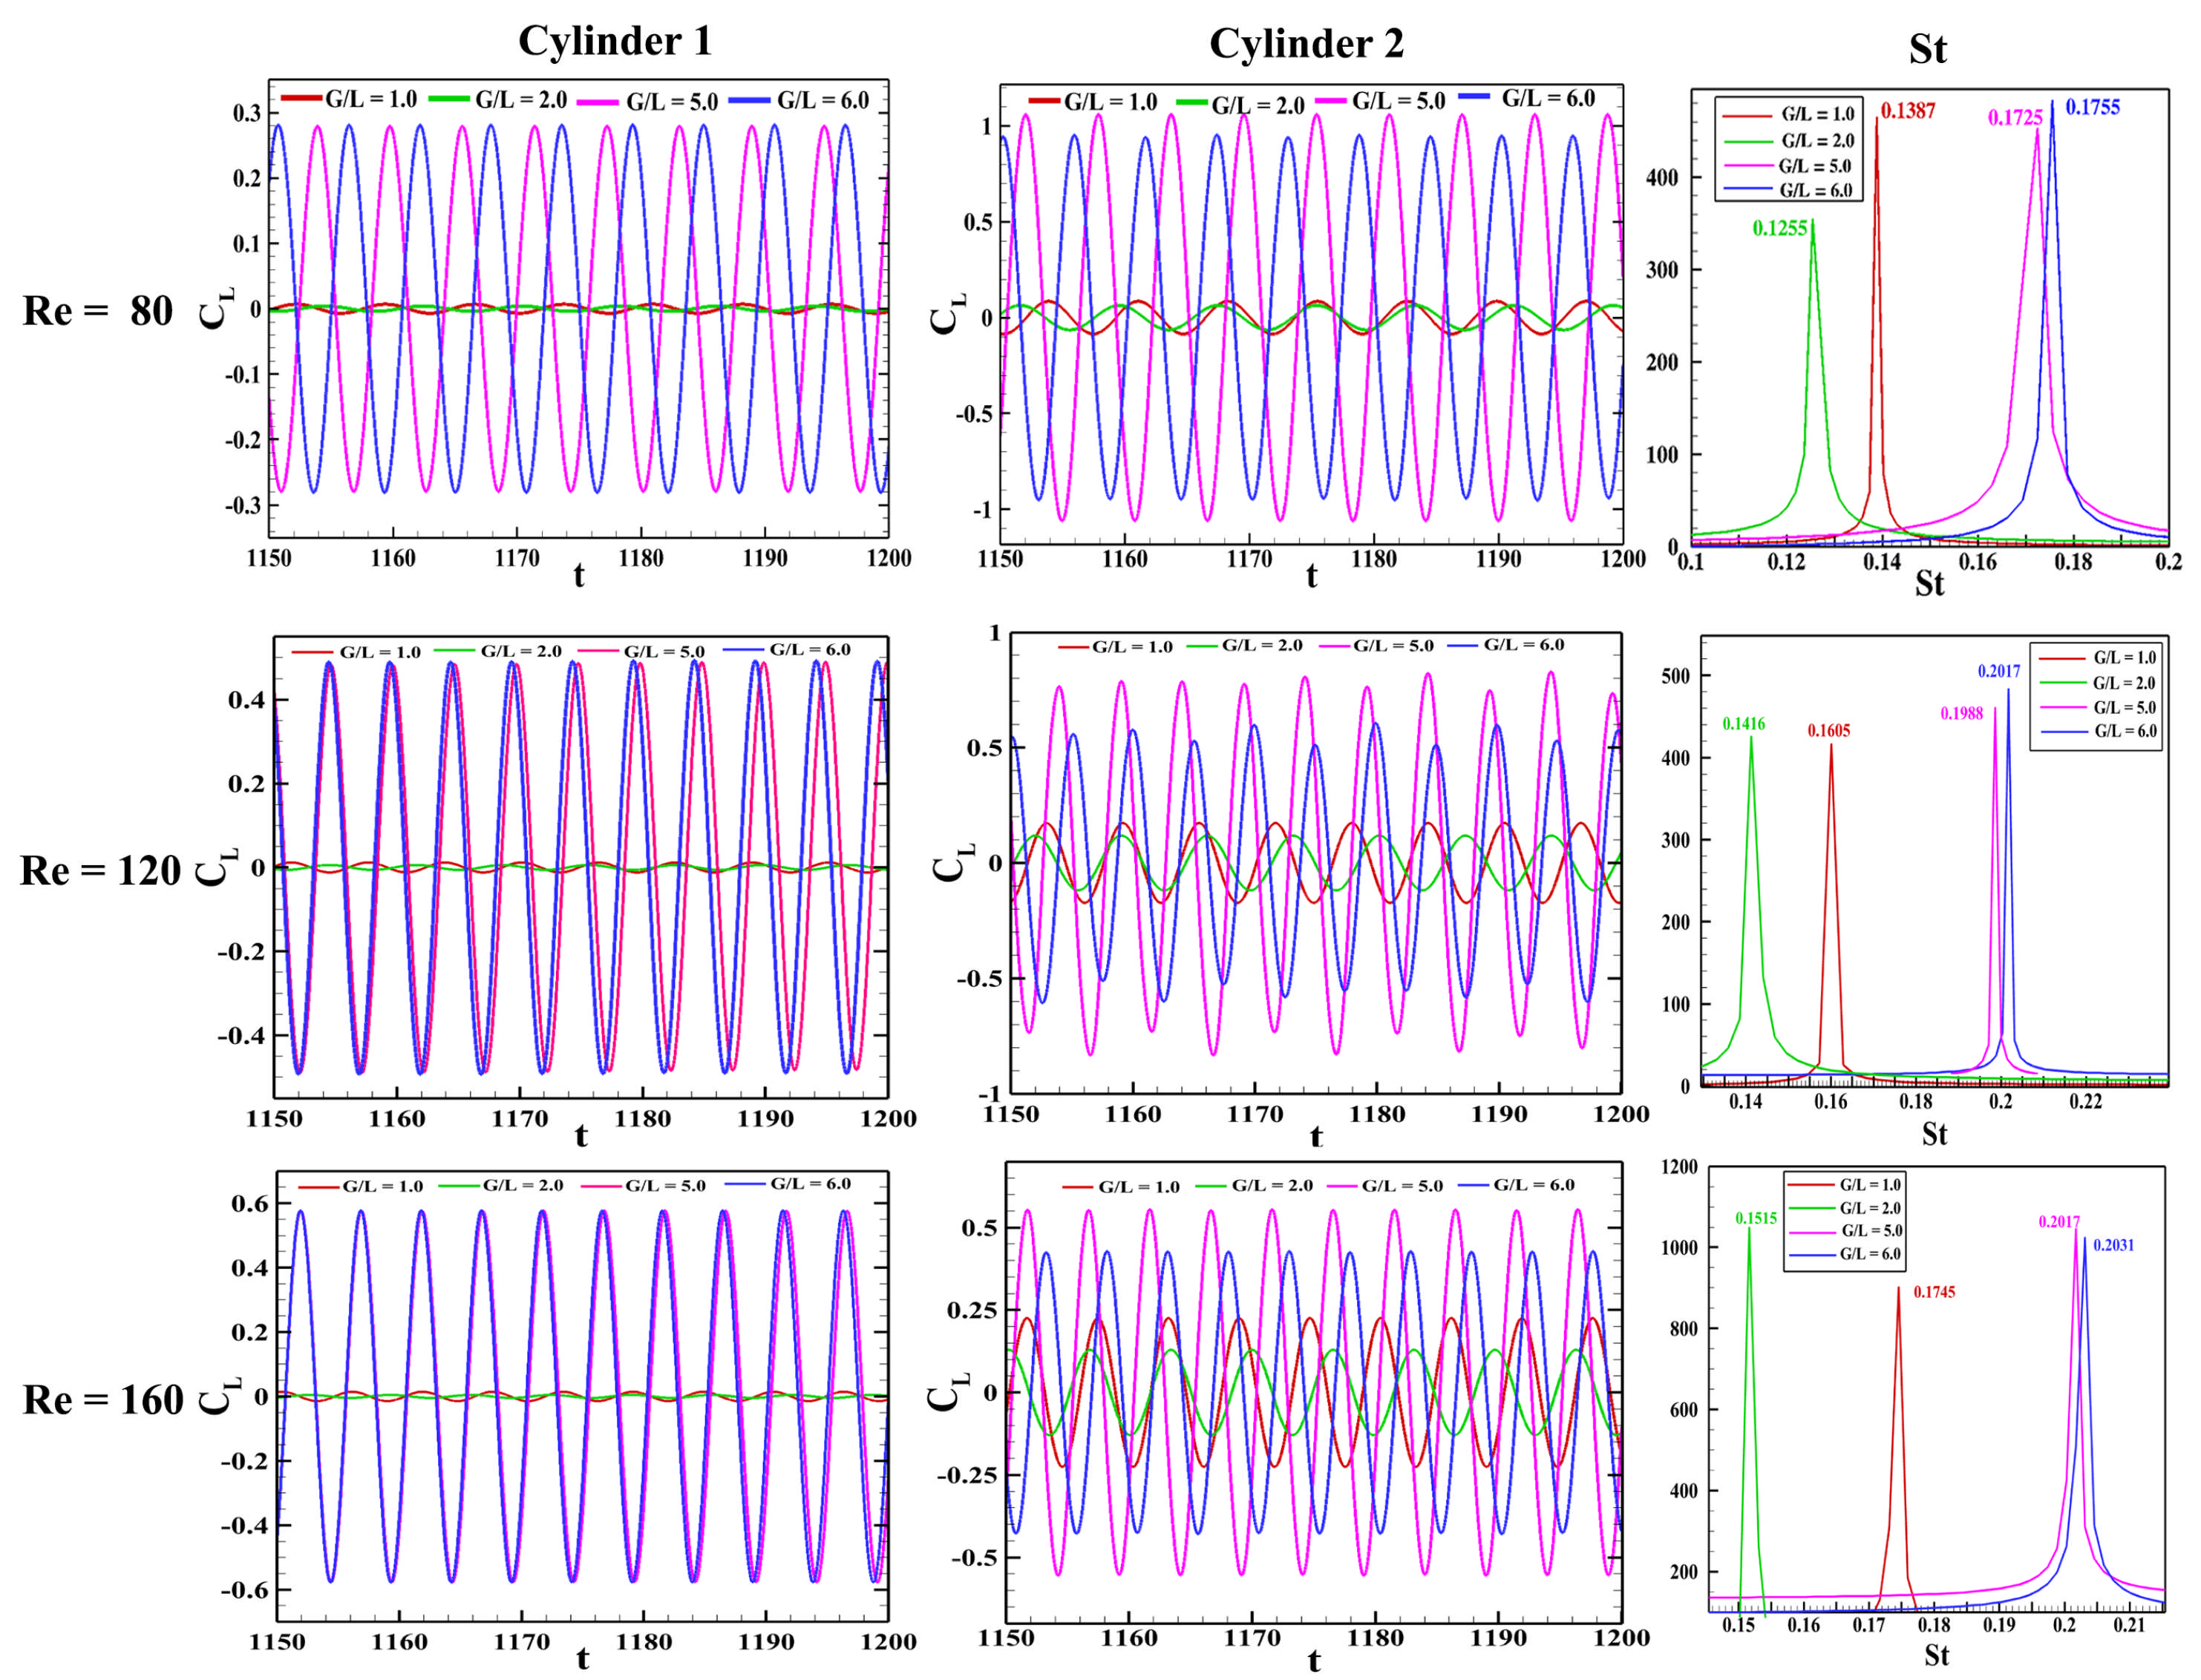The image size is (2201, 1680).
Task: Click the 0.21 x-axis tick in Re = 160 St plot
Action: 2129,1625
